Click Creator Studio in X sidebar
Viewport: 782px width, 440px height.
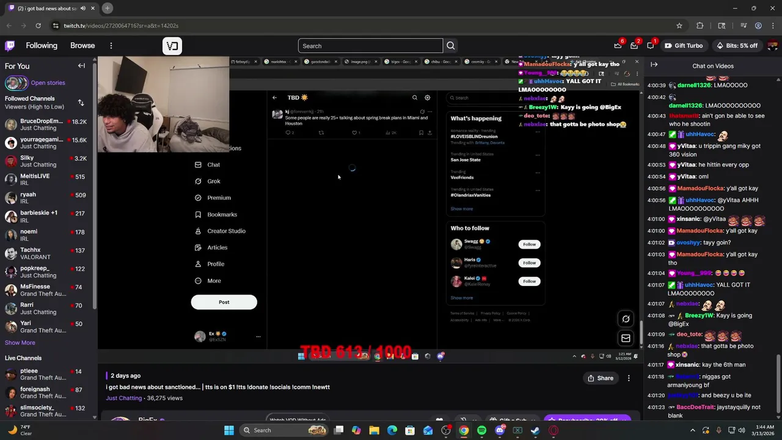[220, 231]
